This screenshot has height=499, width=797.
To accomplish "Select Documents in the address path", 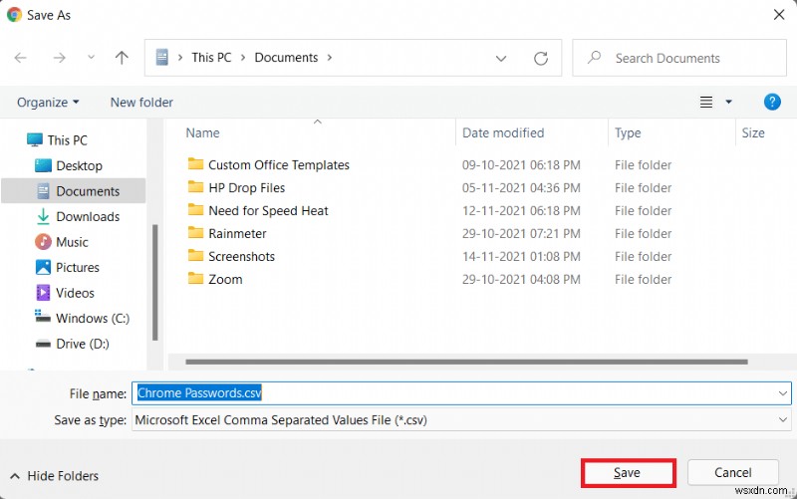I will tap(286, 58).
